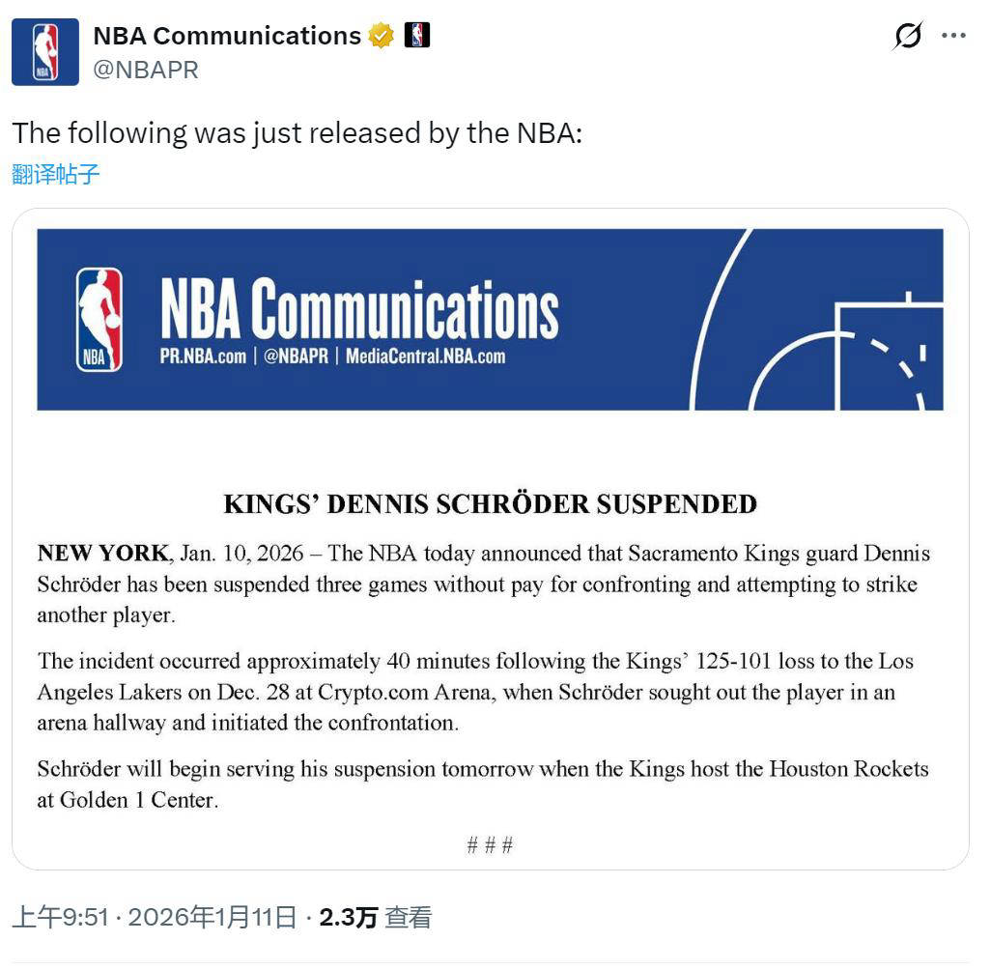Click the NBA affiliate badge icon

coord(417,36)
